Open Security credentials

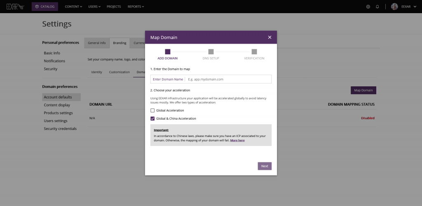(60, 129)
